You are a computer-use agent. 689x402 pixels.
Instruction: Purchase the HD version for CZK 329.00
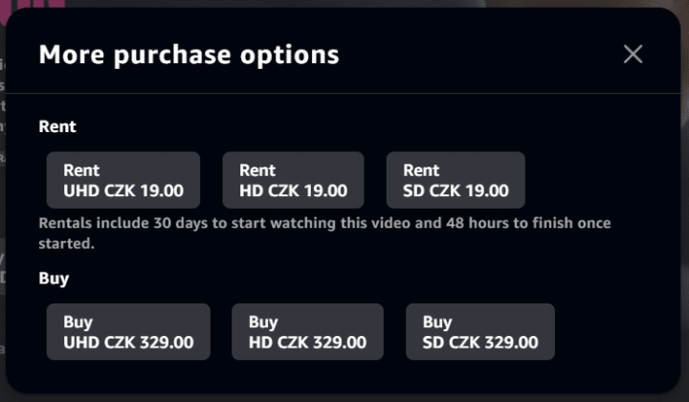(x=307, y=332)
